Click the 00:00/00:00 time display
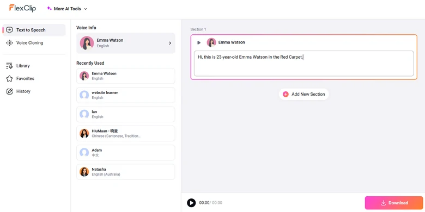425x212 pixels. click(211, 203)
